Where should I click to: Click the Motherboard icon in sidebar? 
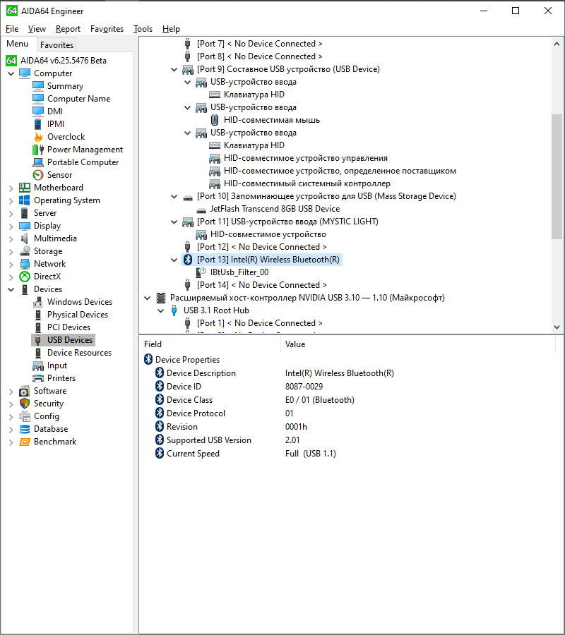(25, 188)
